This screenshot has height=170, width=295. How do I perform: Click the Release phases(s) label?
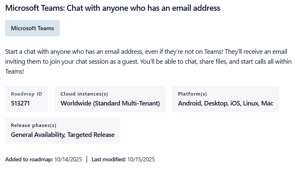pyautogui.click(x=33, y=125)
